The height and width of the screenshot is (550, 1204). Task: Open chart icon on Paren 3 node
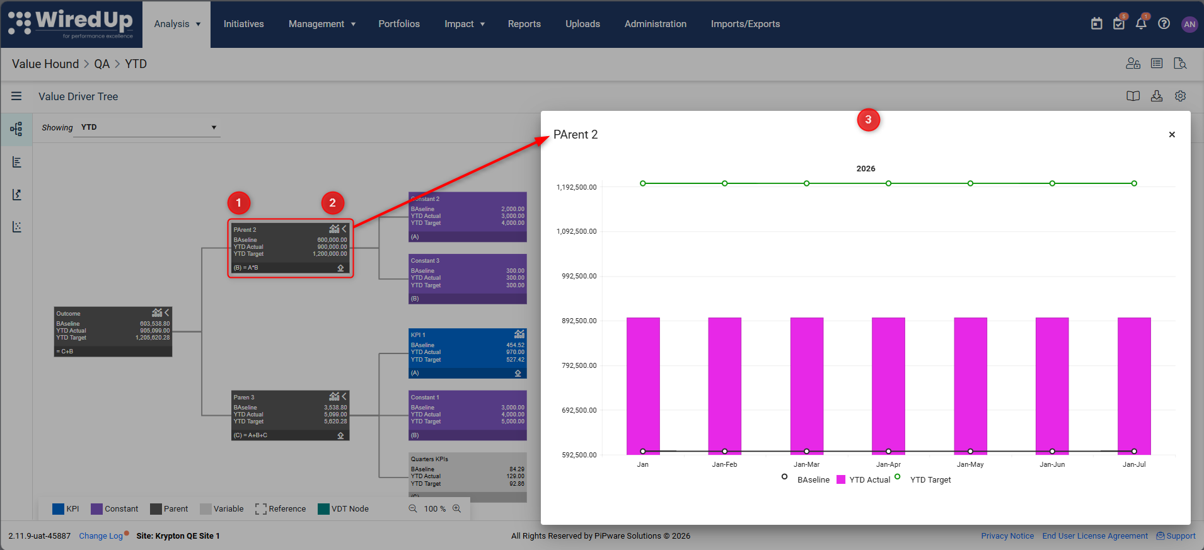(x=334, y=397)
